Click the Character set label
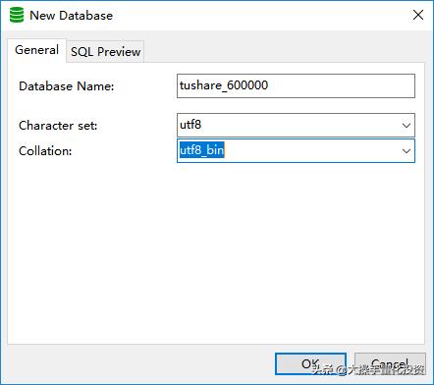 [x=58, y=126]
